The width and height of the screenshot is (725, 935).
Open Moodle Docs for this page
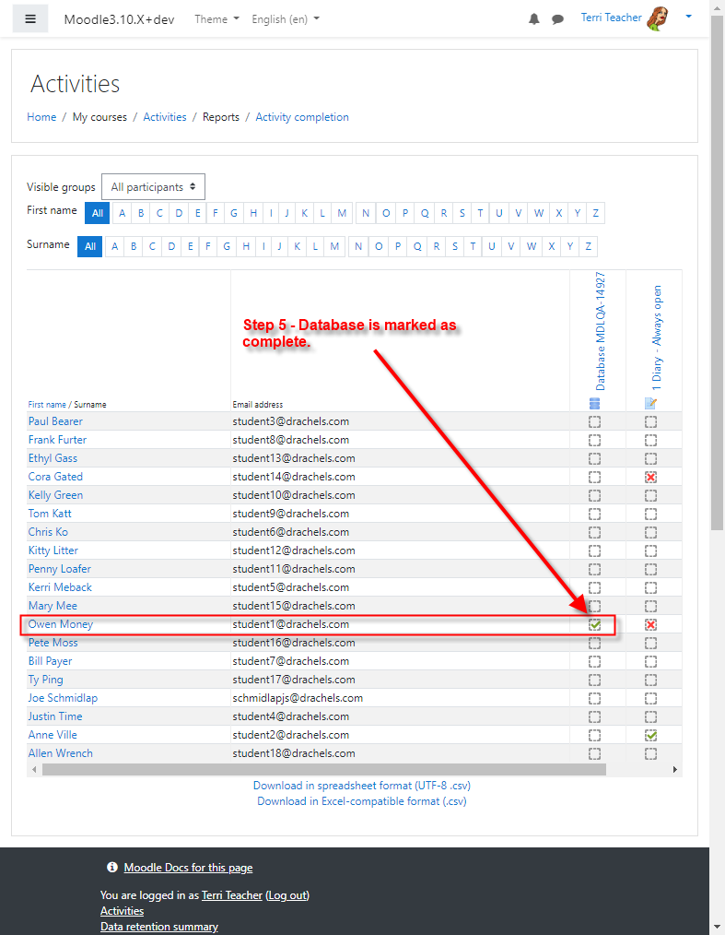[188, 868]
